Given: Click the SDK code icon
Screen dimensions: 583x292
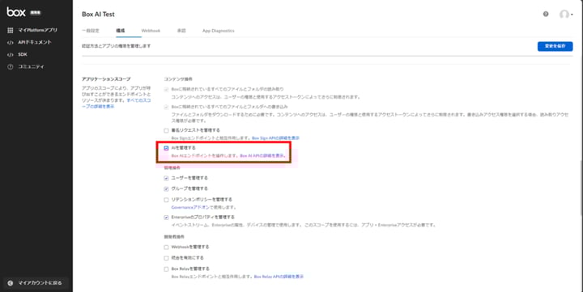Looking at the screenshot, I should click(11, 55).
